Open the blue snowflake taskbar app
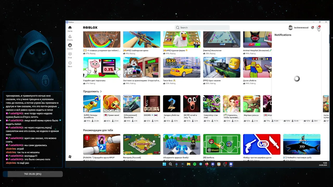The width and height of the screenshot is (333, 187). (x=213, y=164)
